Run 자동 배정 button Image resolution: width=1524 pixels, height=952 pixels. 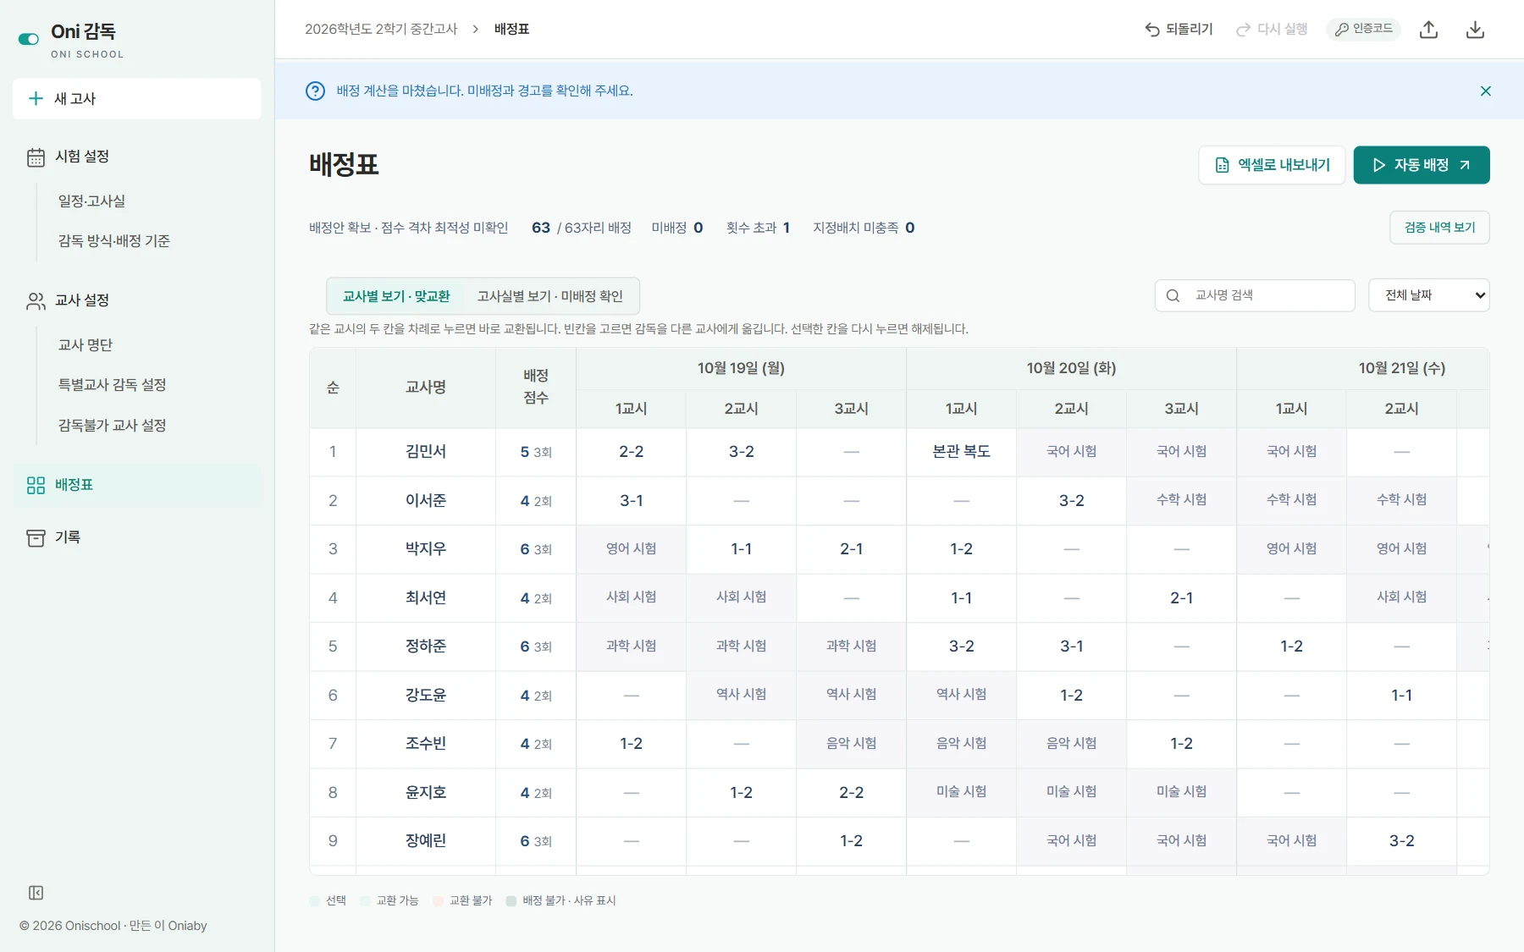(1422, 165)
